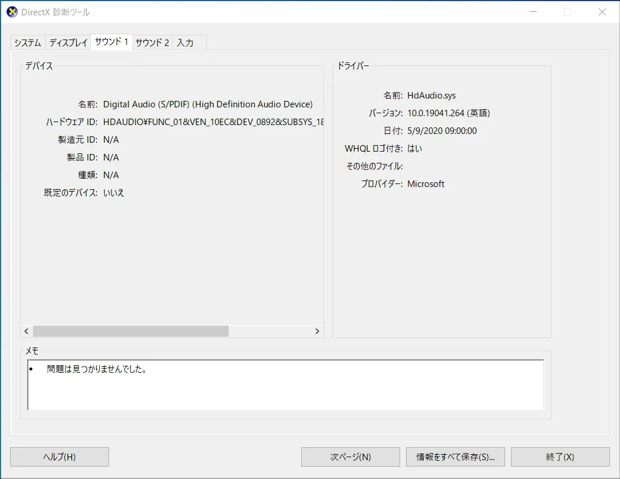
Task: Click the hardware ID HDAUDIO¥FUNC_01 value
Action: pyautogui.click(x=213, y=122)
